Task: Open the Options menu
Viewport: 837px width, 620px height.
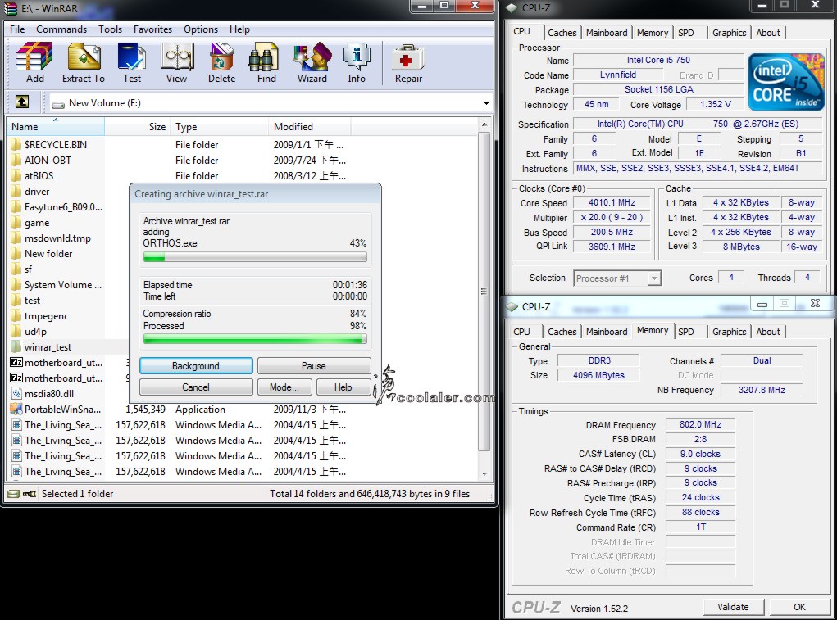Action: 201,29
